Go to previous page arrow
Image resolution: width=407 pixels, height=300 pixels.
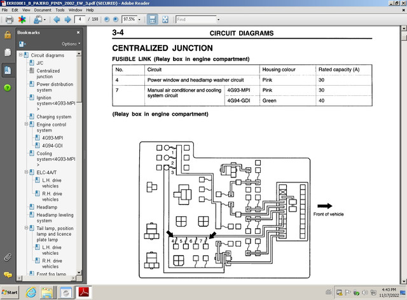57,20
